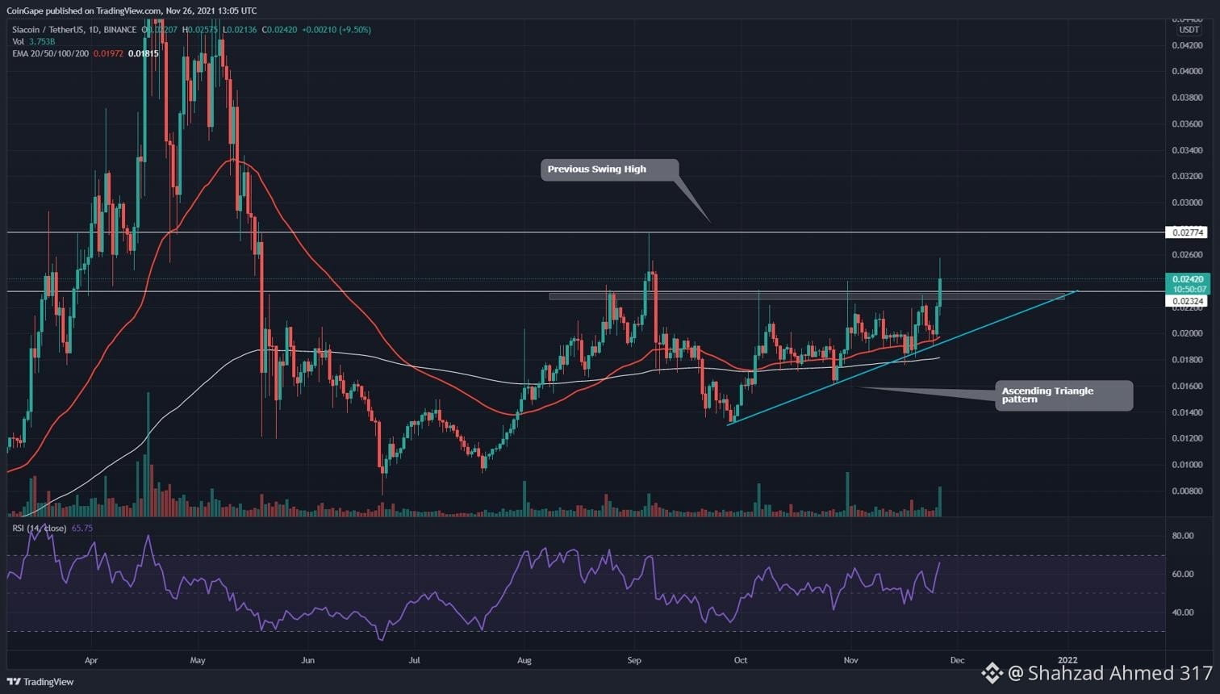Click the 10:50:07 candle countdown label
Viewport: 1220px width, 694px height.
coord(1189,289)
